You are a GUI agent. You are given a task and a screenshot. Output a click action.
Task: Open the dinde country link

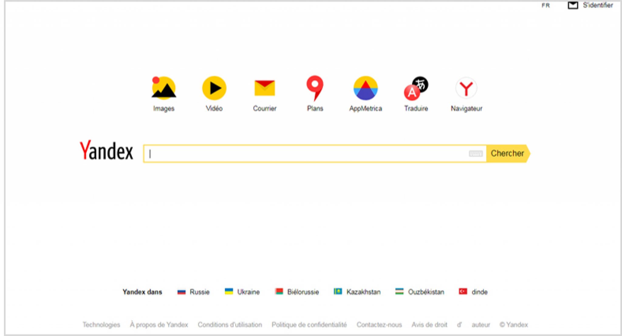(x=480, y=292)
